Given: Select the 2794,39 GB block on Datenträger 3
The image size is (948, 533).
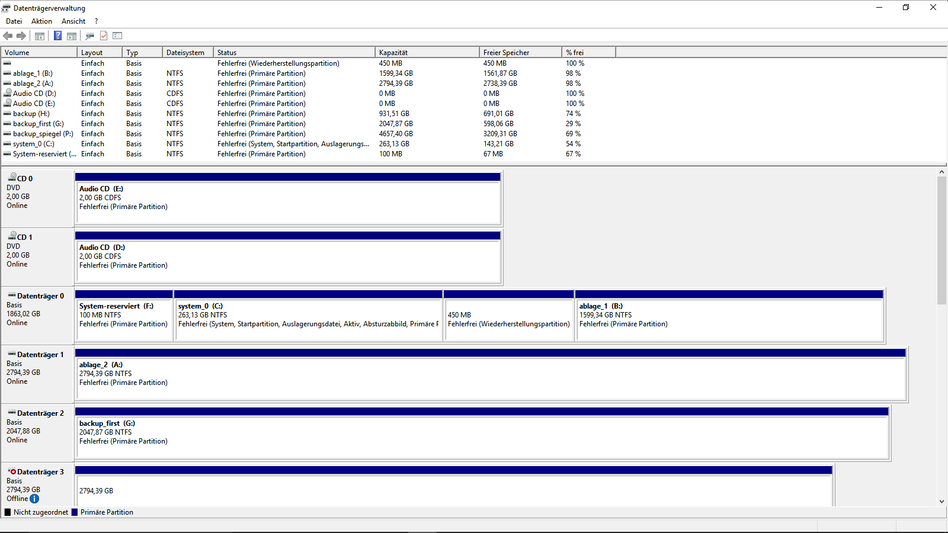Looking at the screenshot, I should point(454,486).
